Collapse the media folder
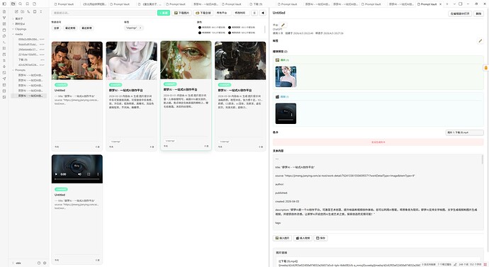The image size is (489, 267). tap(18, 34)
